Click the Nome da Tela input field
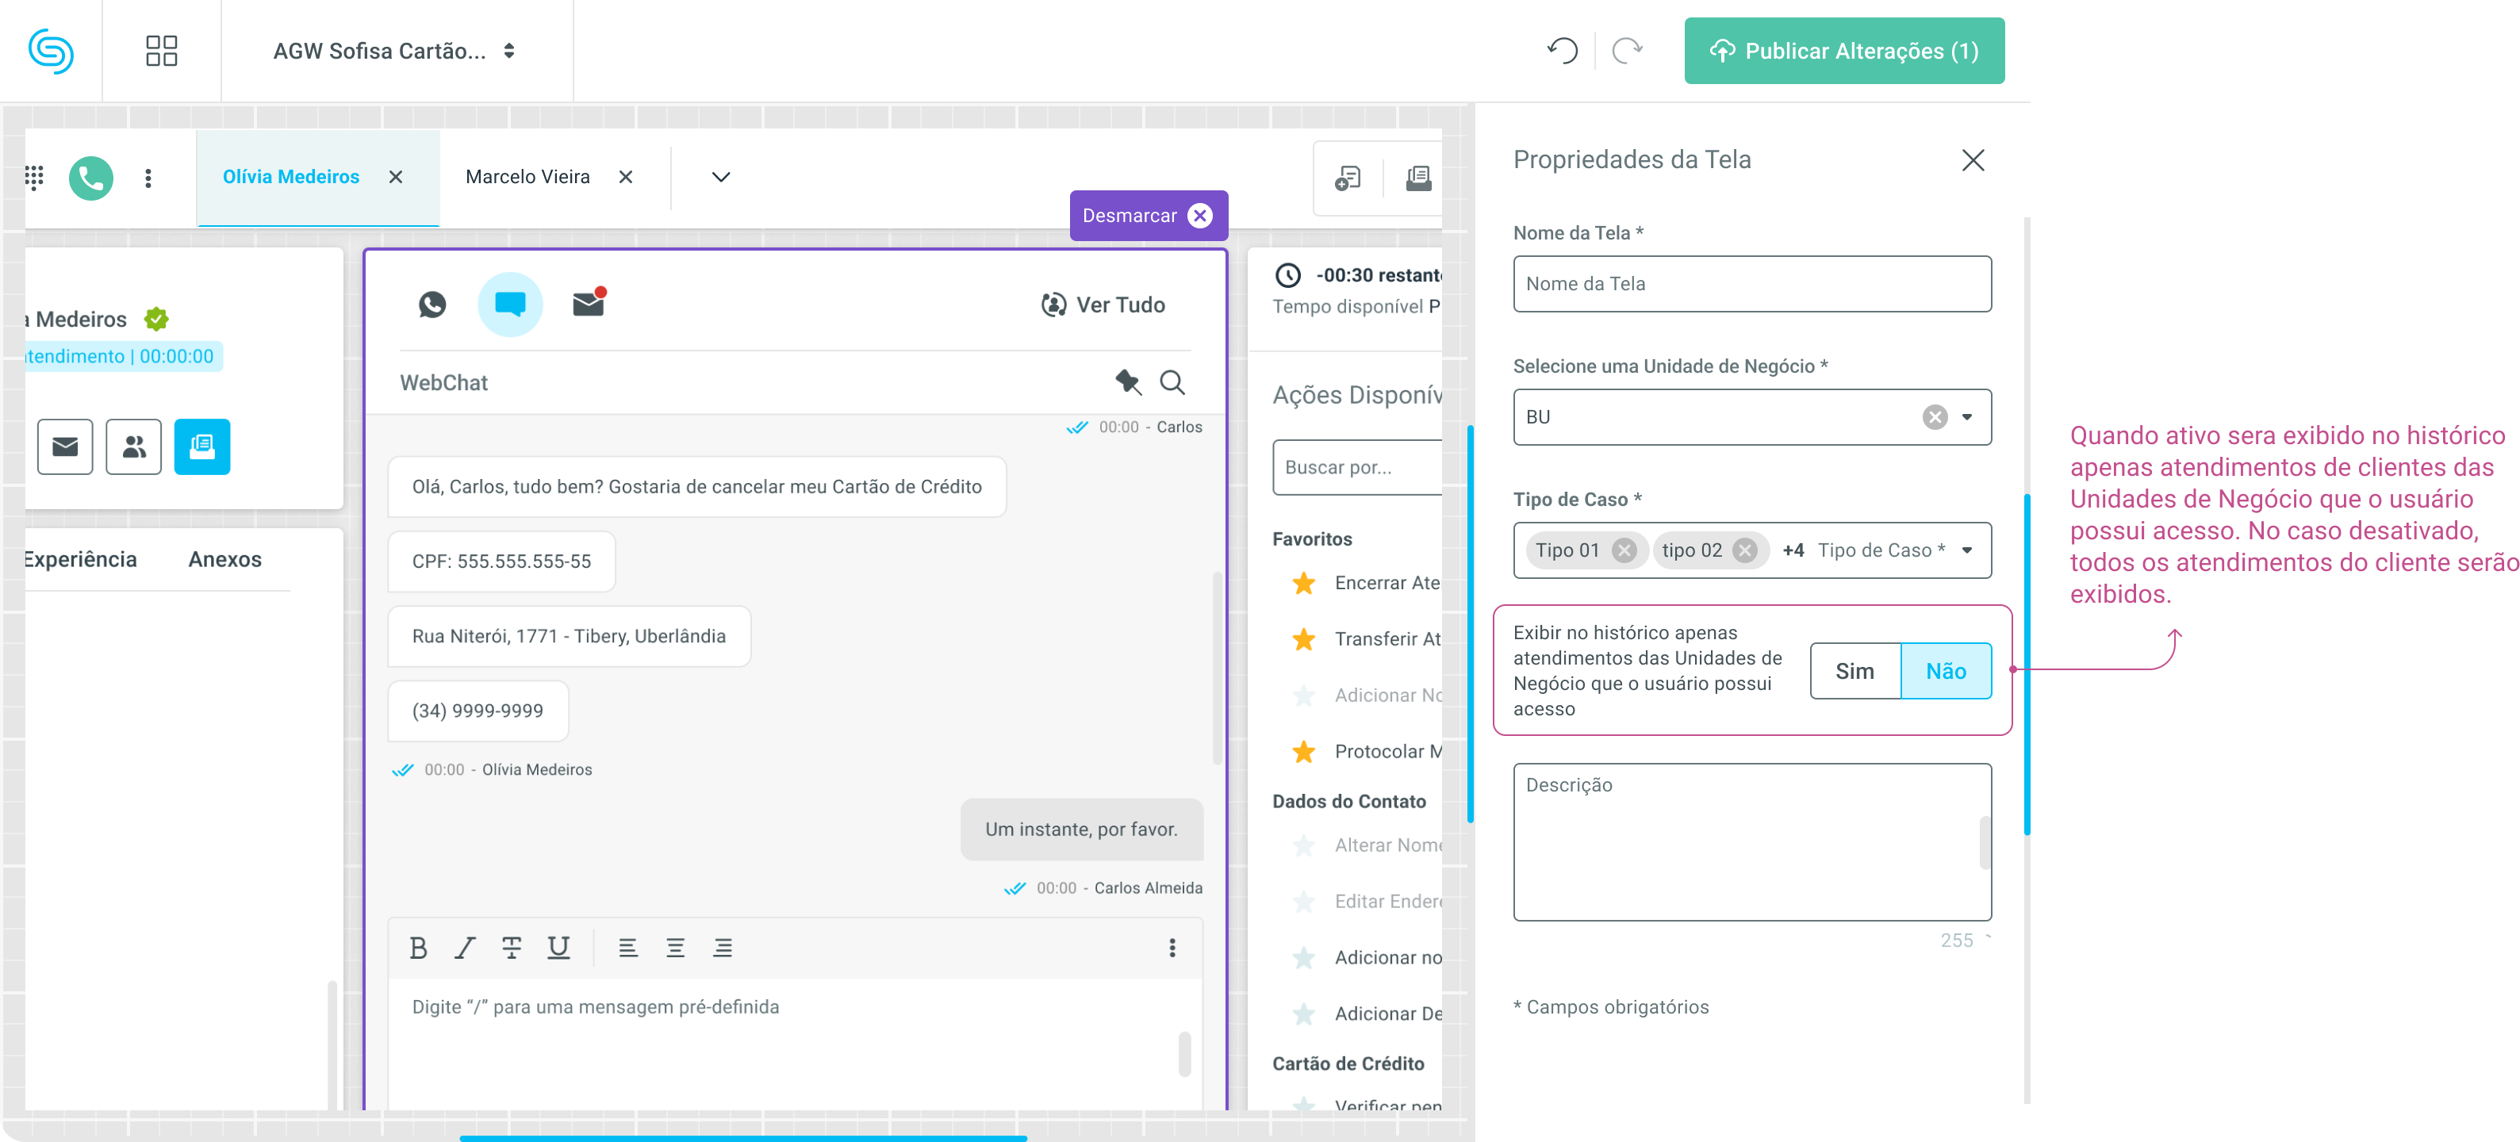 [1751, 284]
